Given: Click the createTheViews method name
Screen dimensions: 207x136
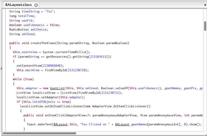Looking at the screenshot, I should pos(43,43).
